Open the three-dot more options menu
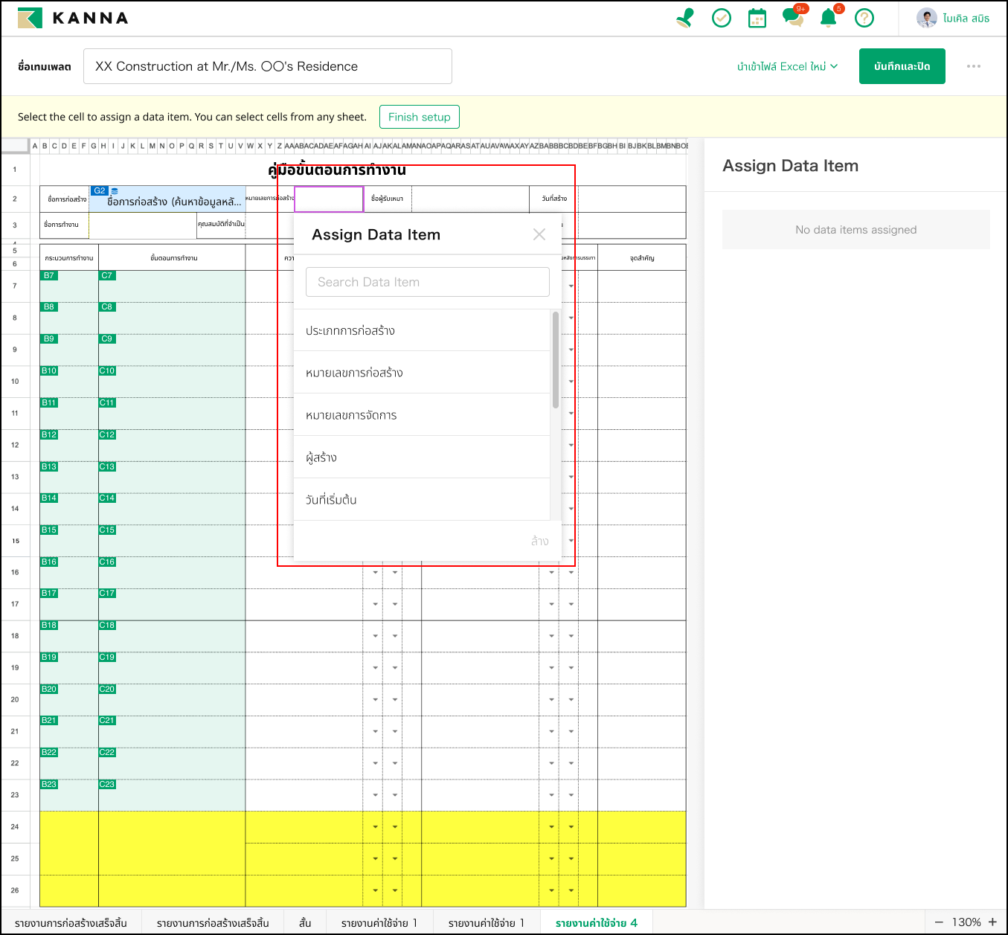This screenshot has width=1008, height=935. (x=973, y=66)
